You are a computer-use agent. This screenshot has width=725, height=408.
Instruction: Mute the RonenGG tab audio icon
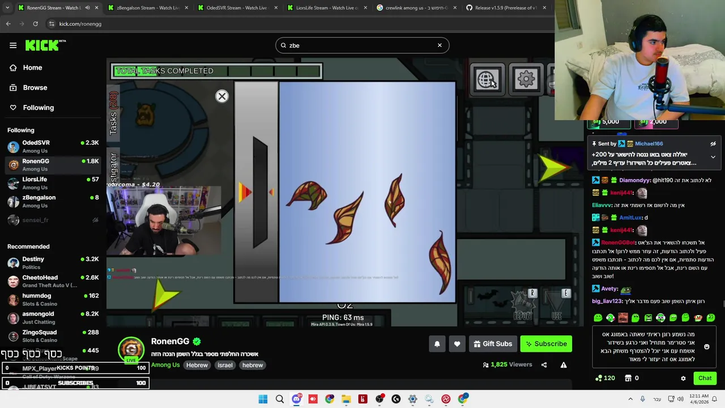87,8
